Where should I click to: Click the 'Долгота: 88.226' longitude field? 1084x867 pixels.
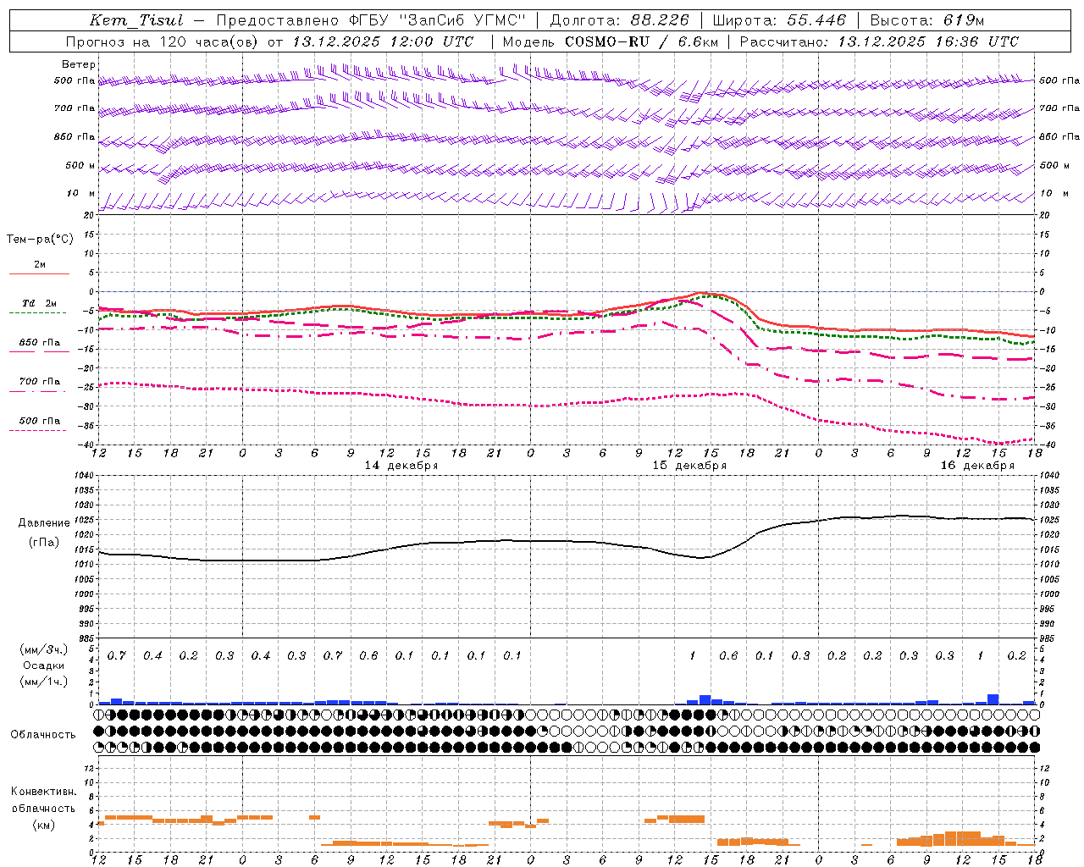click(x=620, y=20)
